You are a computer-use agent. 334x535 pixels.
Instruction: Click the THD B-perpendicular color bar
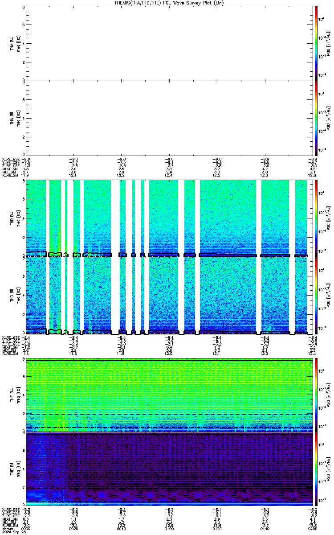(x=316, y=218)
